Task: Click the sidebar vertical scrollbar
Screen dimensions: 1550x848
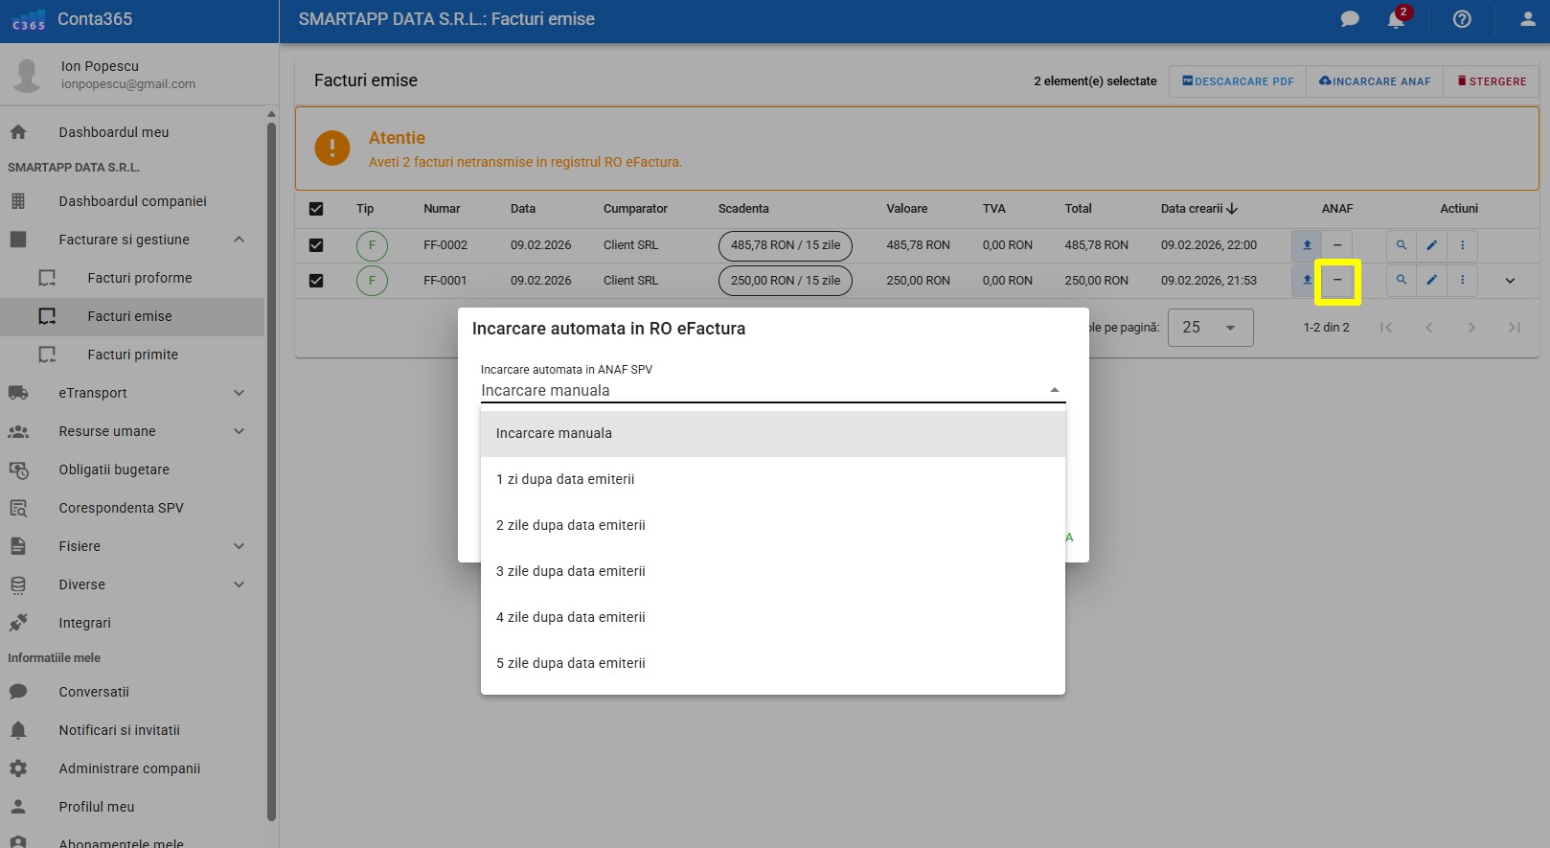Action: pyautogui.click(x=271, y=470)
